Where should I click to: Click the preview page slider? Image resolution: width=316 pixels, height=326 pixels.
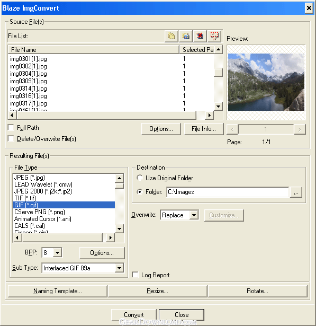click(266, 129)
